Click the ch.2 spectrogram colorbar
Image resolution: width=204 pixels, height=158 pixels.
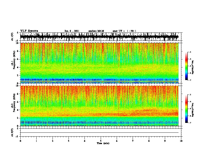pyautogui.click(x=186, y=109)
